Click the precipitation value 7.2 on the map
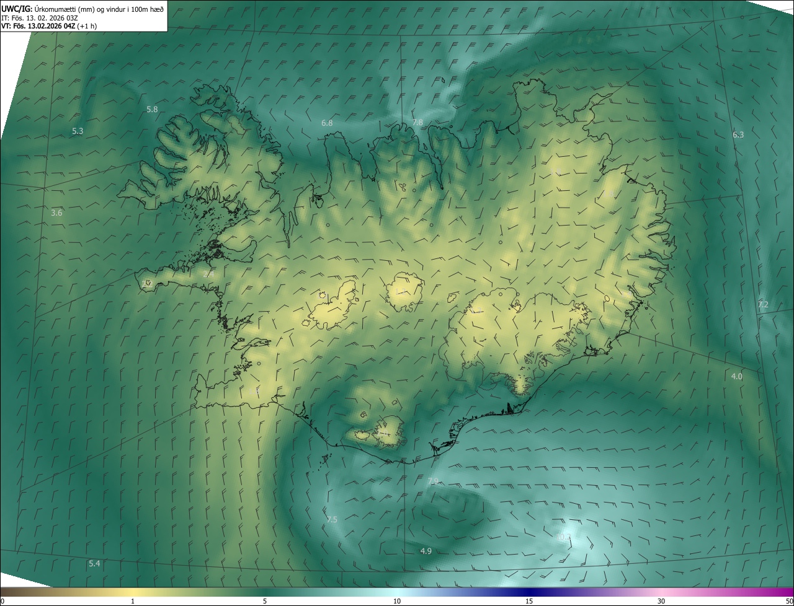The width and height of the screenshot is (794, 606). pos(763,304)
